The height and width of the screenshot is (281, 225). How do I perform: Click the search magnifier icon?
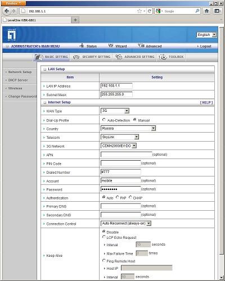click(197, 11)
